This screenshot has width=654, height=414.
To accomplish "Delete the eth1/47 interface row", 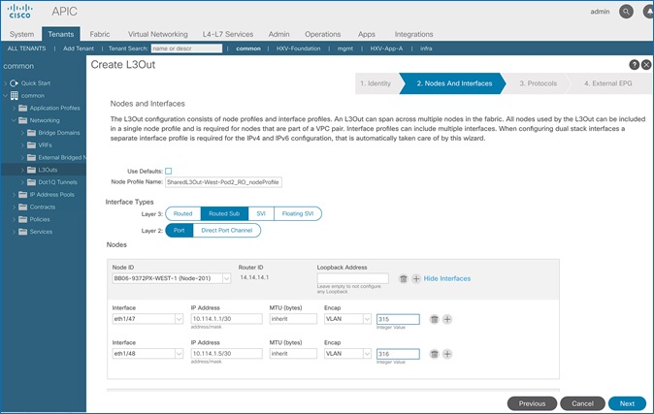I will (x=434, y=319).
